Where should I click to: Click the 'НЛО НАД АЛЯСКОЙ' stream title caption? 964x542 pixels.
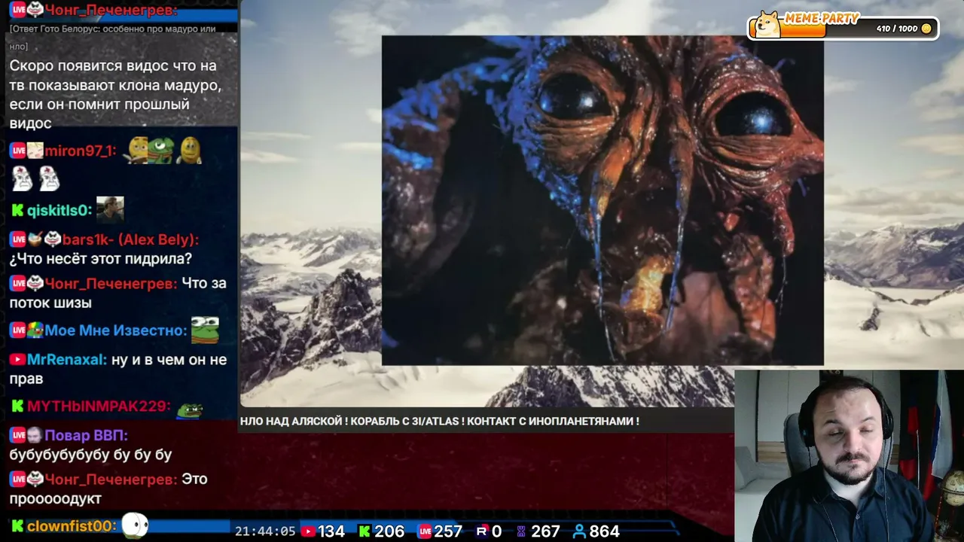(440, 422)
